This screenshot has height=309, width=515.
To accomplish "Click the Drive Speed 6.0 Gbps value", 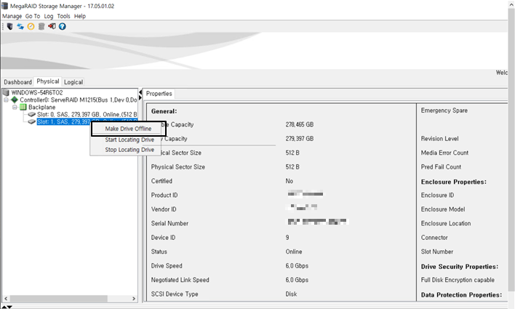I will (x=297, y=265).
